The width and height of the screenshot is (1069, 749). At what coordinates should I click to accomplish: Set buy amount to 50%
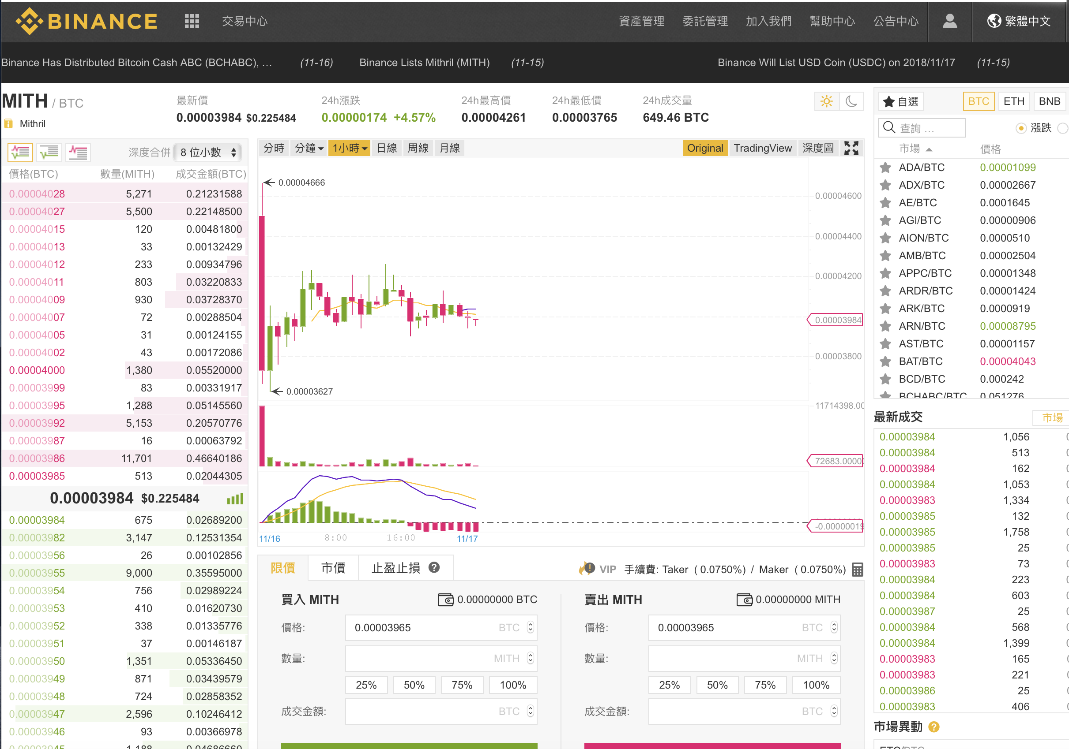(x=414, y=685)
